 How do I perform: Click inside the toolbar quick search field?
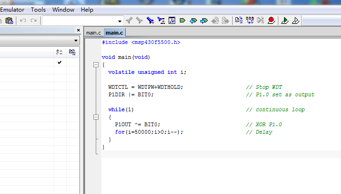click(x=80, y=21)
